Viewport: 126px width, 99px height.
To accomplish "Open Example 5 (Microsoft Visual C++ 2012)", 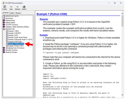I will (20, 40).
